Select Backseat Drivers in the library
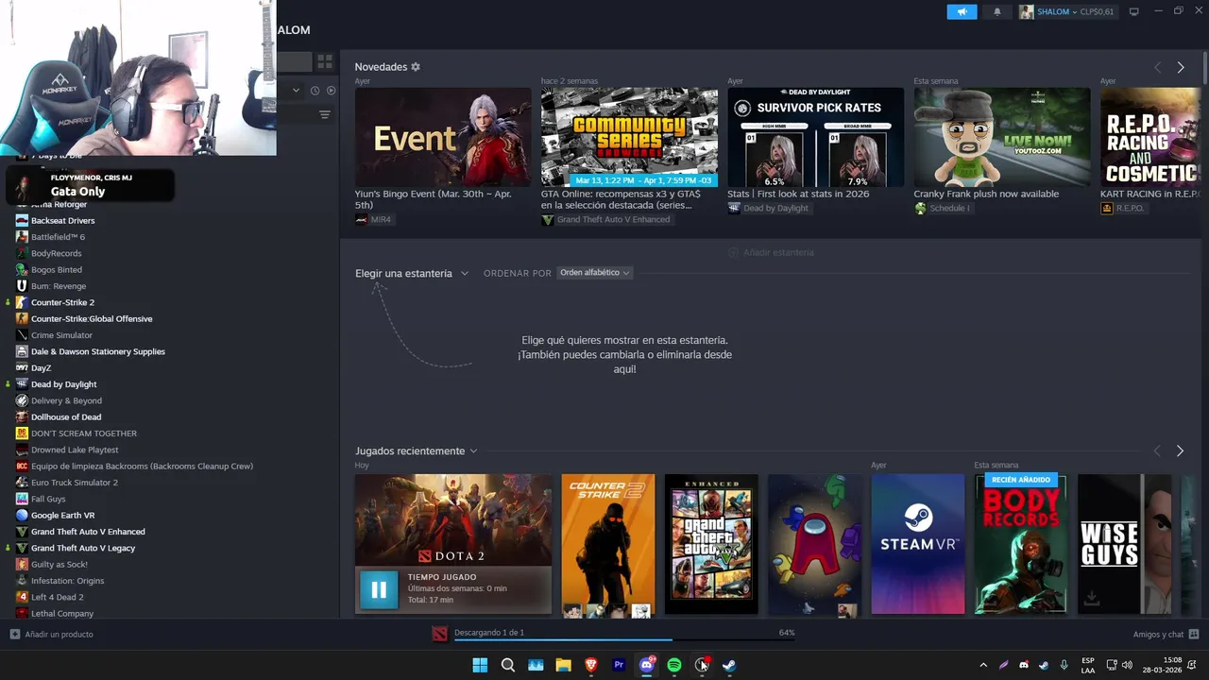The width and height of the screenshot is (1209, 680). coord(62,220)
